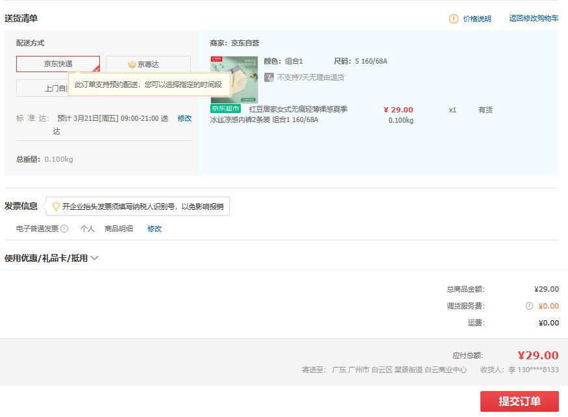
Task: Expand the 使用优惠/礼品卡/抵用 section
Action: coord(46,258)
